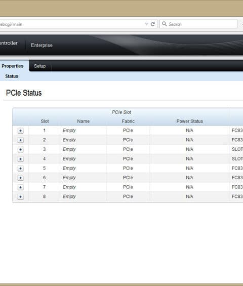Click the N/A power status in slot 7 row
243x286 pixels.
point(189,187)
